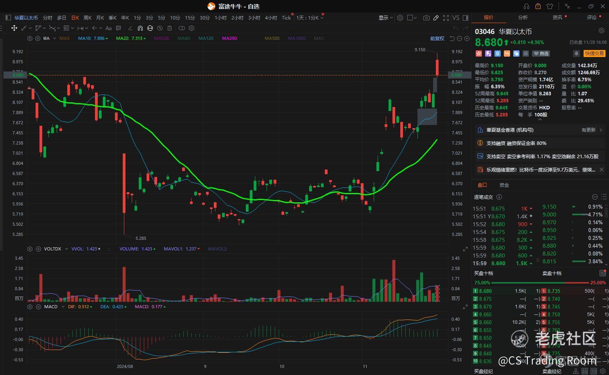609x375 pixels.
Task: Switch chart to 分时 intraday view
Action: point(47,18)
